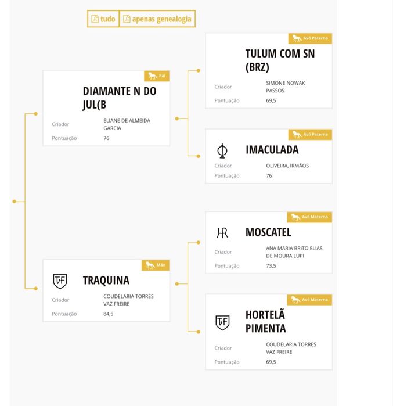Viewport: 393px width, 406px height.
Task: Click the PDF icon on tudo button
Action: (x=95, y=19)
